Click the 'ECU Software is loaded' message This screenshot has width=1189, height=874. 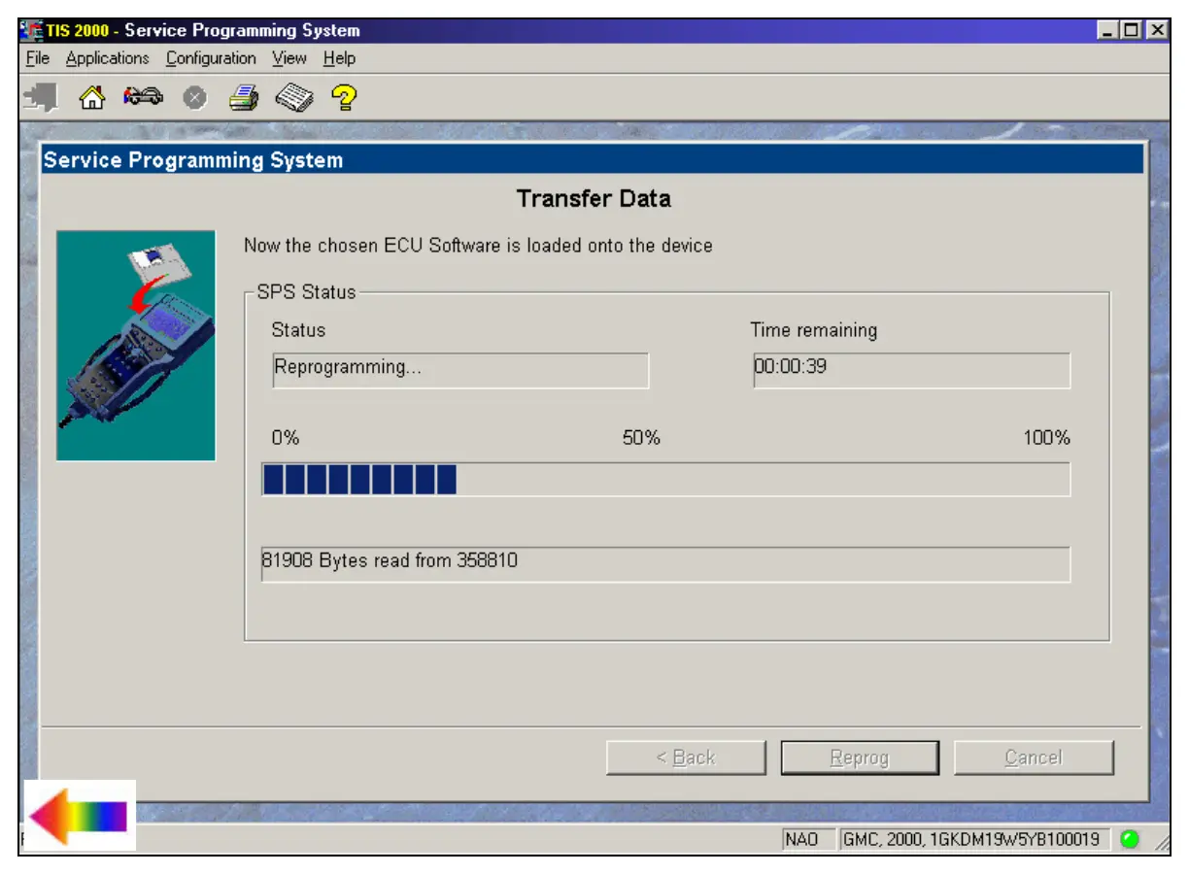tap(478, 246)
